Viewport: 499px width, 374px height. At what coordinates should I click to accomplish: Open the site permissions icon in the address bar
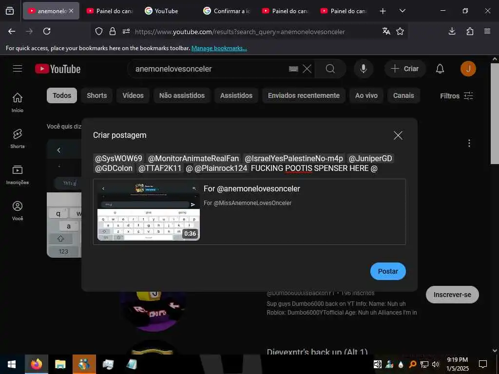coord(126,31)
